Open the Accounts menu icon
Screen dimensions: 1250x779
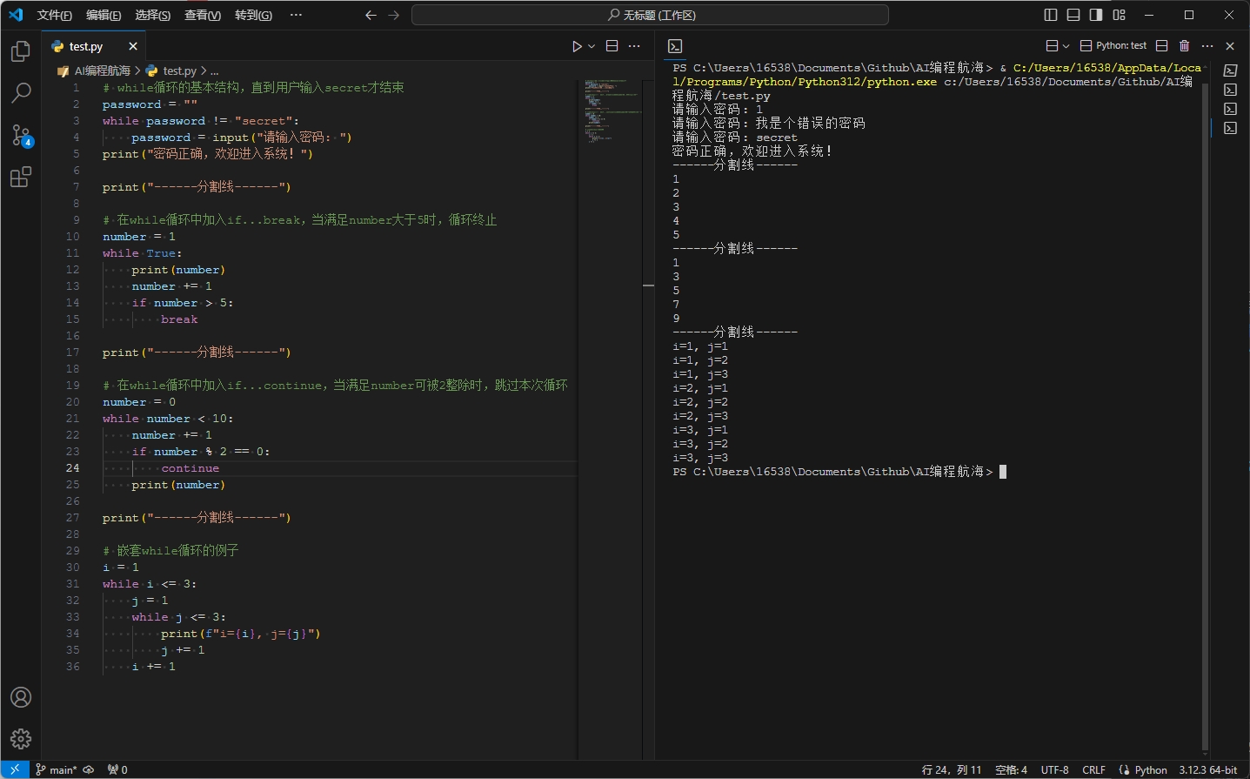tap(21, 697)
